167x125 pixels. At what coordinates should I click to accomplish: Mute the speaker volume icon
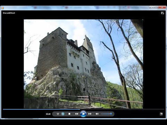97,114
